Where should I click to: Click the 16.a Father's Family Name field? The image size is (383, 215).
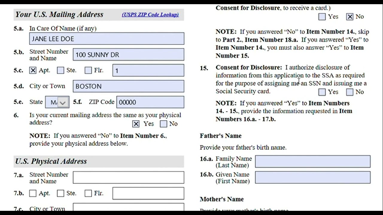point(313,162)
